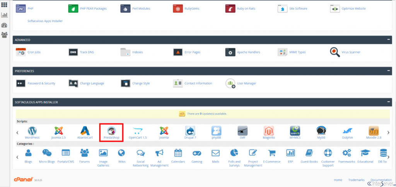Image resolution: width=396 pixels, height=187 pixels.
Task: Click the WordPress script icon
Action: click(x=32, y=131)
